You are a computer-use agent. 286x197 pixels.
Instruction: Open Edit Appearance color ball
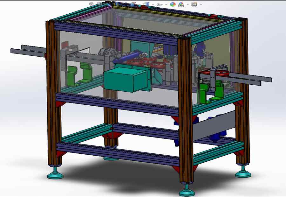click(x=173, y=4)
